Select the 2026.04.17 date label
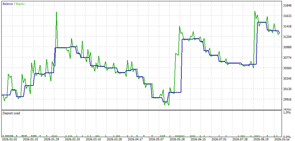 coord(135,139)
